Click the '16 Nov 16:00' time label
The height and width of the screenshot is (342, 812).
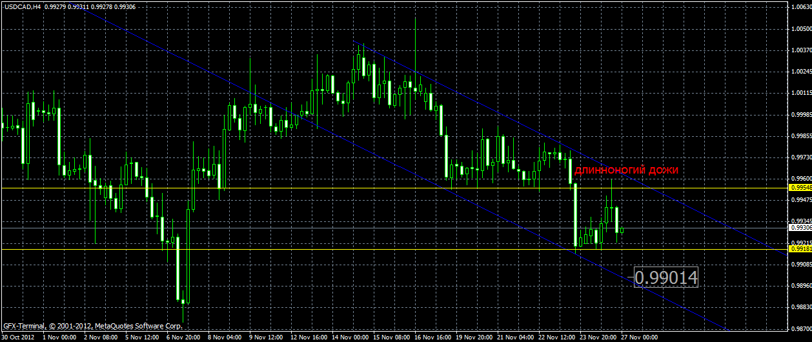pos(432,337)
